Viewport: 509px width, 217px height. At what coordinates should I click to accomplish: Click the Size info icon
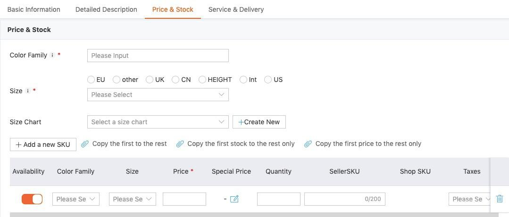28,91
